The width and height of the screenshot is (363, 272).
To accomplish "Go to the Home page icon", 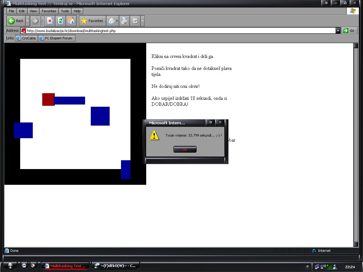I will click(x=72, y=21).
